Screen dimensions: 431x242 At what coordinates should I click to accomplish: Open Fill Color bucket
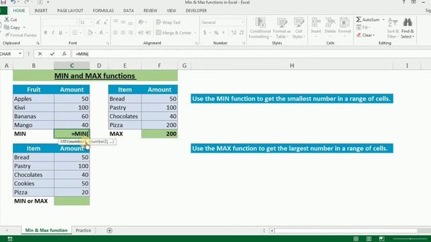[x=90, y=33]
